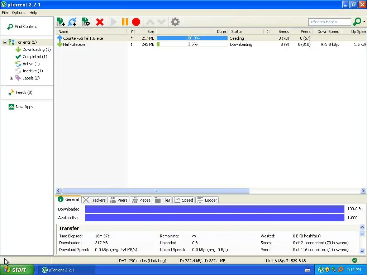Image resolution: width=367 pixels, height=275 pixels.
Task: Click the download speed status bar entry
Action: (x=203, y=261)
